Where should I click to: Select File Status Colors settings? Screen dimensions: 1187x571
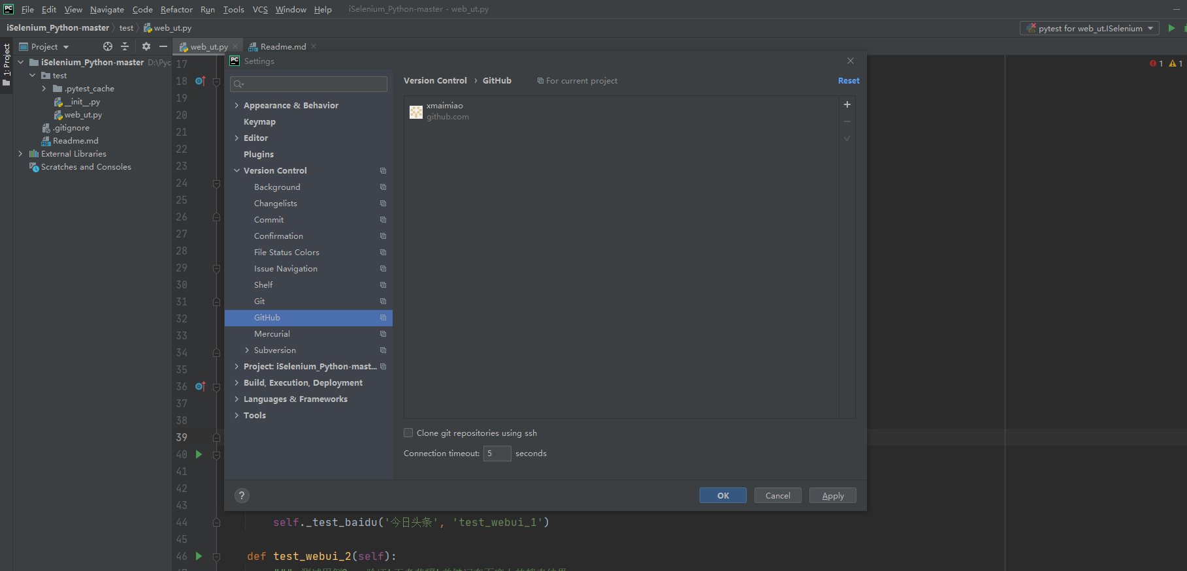(308, 253)
